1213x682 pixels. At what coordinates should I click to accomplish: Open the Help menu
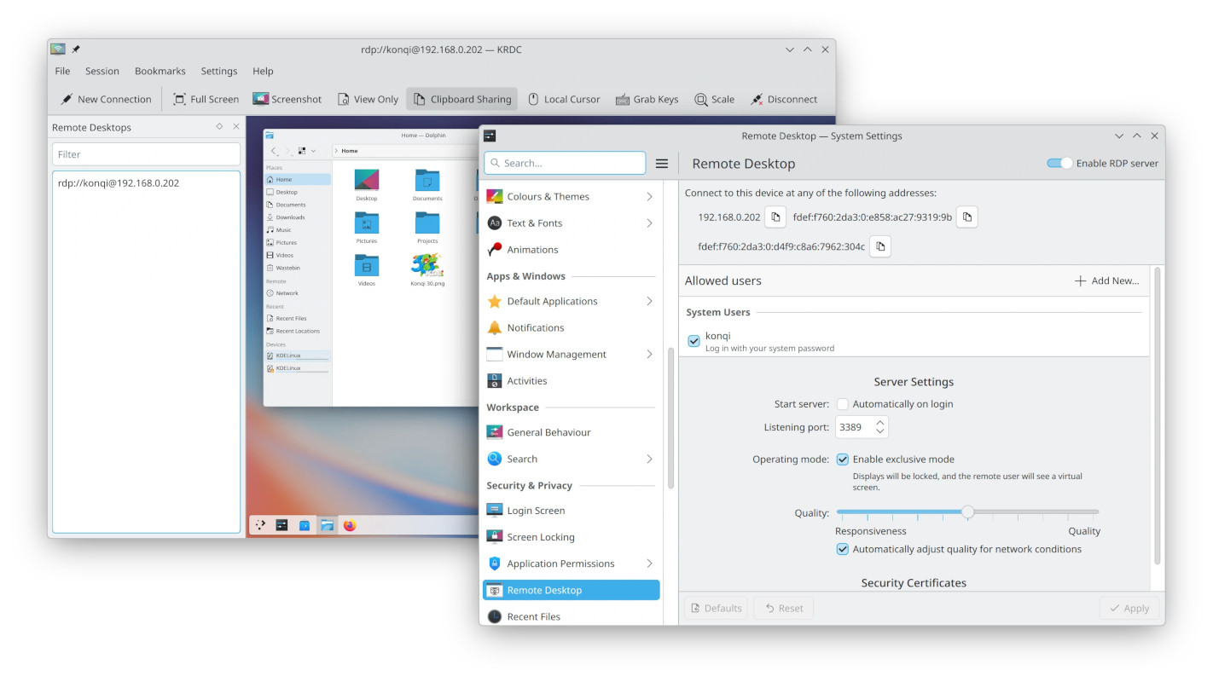point(263,71)
